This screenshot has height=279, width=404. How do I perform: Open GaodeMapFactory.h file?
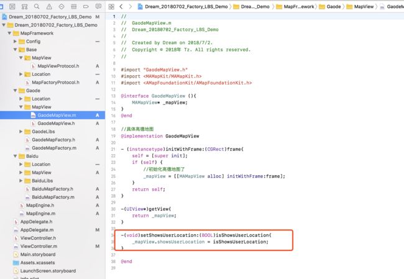pyautogui.click(x=52, y=140)
